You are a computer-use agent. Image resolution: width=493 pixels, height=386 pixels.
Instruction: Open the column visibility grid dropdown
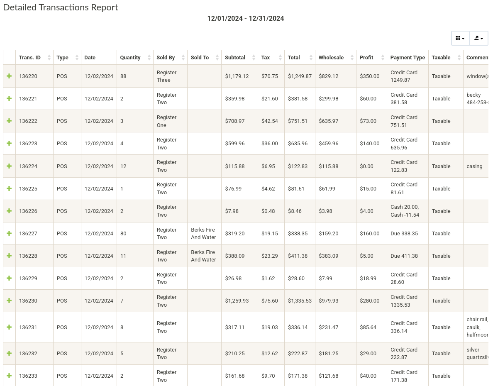460,38
